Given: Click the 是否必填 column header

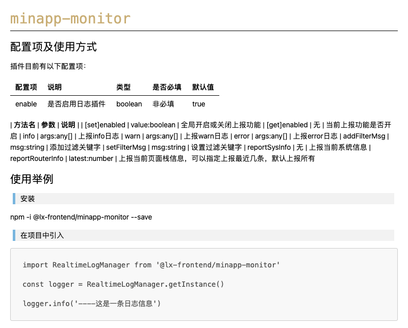Looking at the screenshot, I should (167, 87).
